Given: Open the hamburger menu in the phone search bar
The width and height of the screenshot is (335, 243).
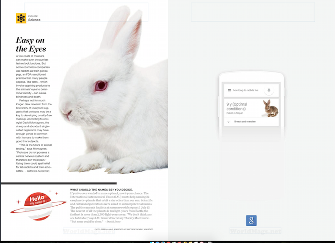Looking at the screenshot, I should [229, 90].
